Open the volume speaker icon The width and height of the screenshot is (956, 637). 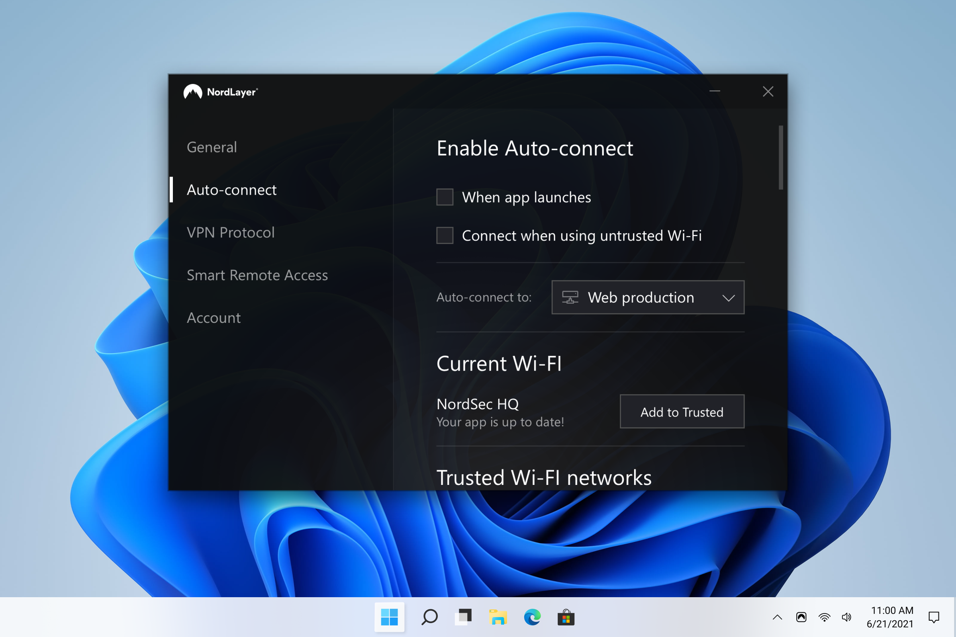847,617
